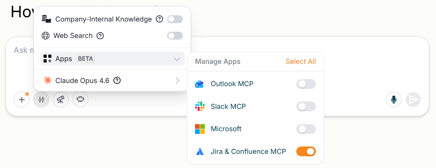
Task: Click the send message arrow button
Action: point(413,99)
